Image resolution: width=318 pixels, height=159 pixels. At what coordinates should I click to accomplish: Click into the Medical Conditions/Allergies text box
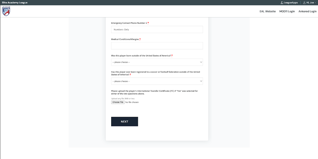(157, 46)
